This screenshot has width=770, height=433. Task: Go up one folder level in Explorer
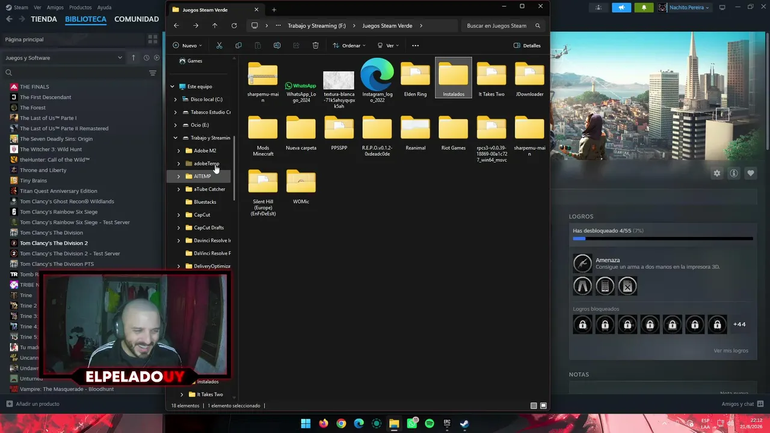click(215, 26)
